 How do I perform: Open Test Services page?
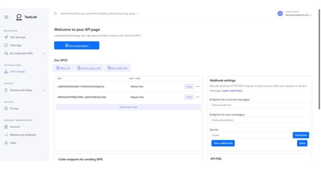tap(18, 37)
